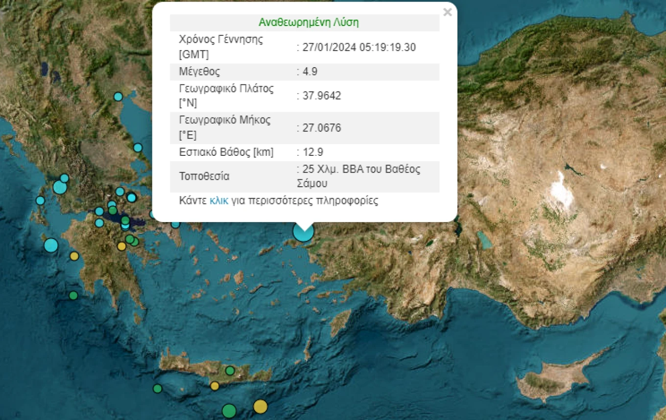Select the westernmost cyan marker on Ionian islands
The image size is (666, 420).
click(x=40, y=200)
